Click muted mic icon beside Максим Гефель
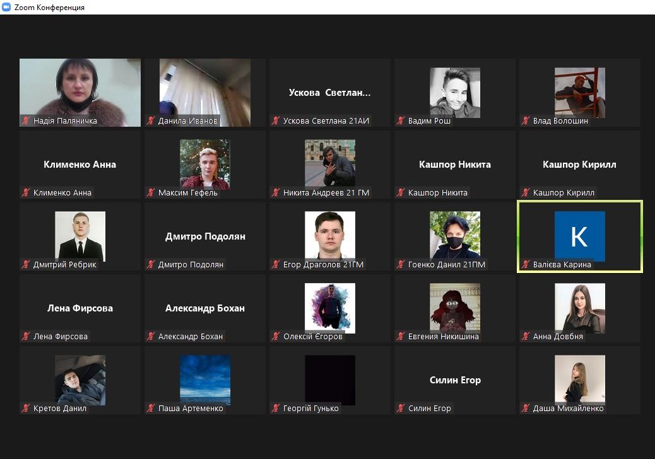The height and width of the screenshot is (459, 655). click(x=151, y=192)
